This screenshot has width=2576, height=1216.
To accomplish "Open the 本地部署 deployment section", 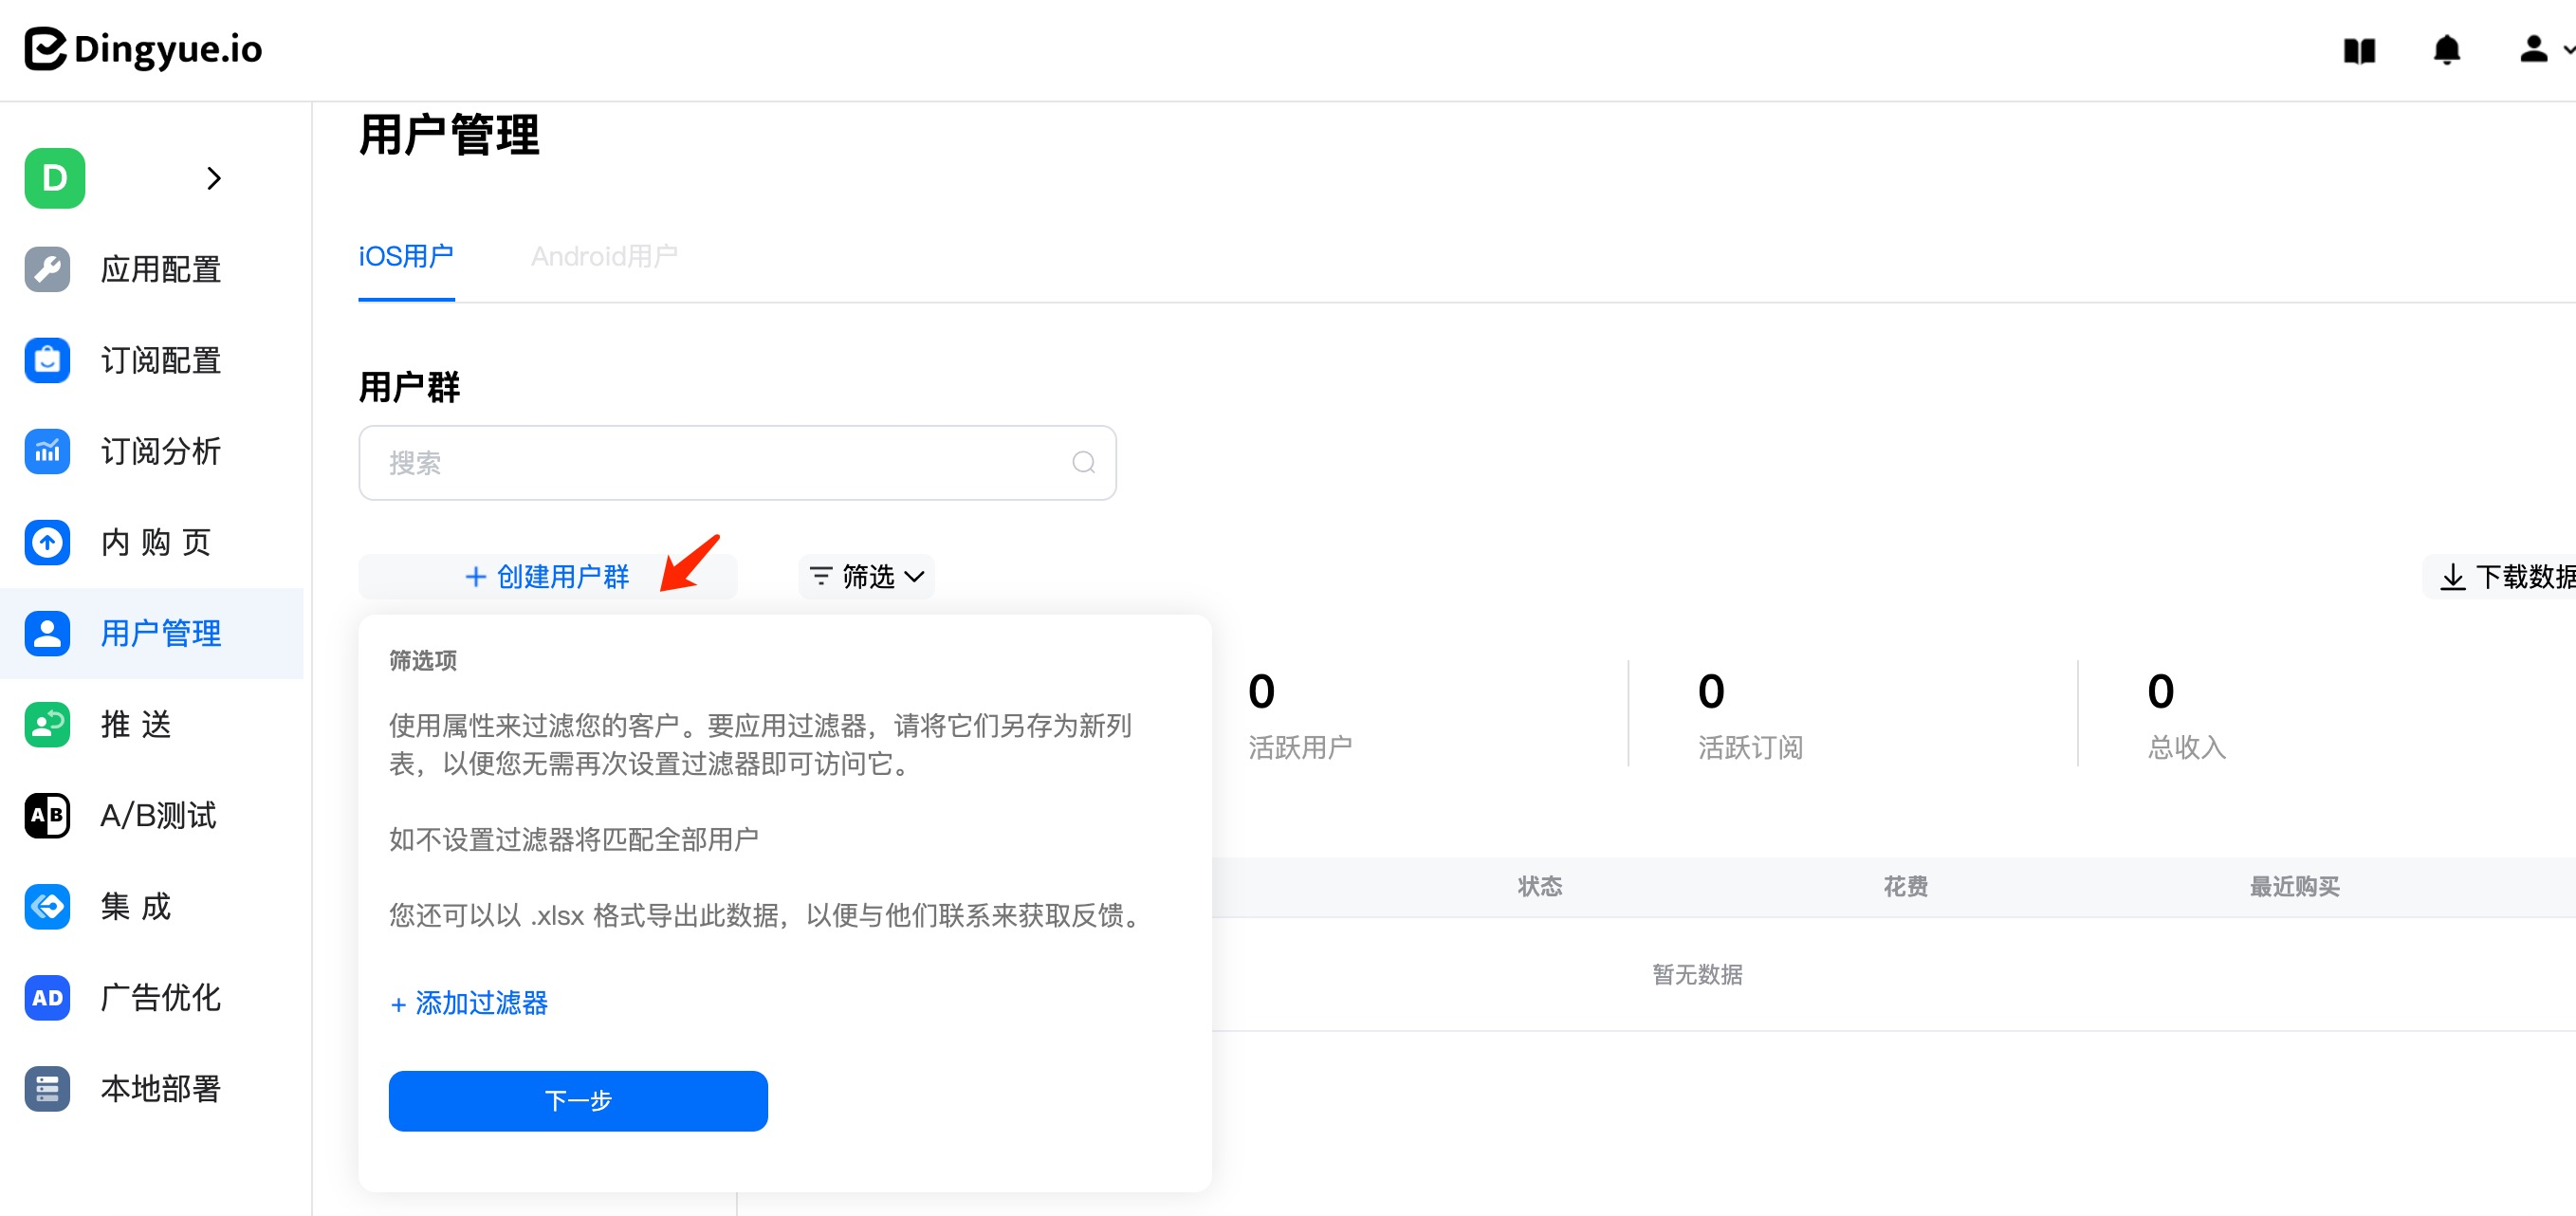I will coord(162,1088).
